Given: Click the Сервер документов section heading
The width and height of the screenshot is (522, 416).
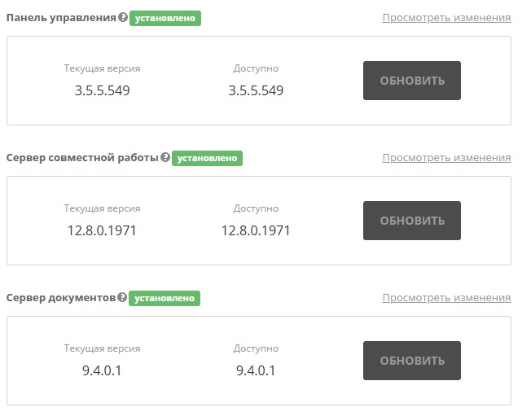Looking at the screenshot, I should 61,297.
